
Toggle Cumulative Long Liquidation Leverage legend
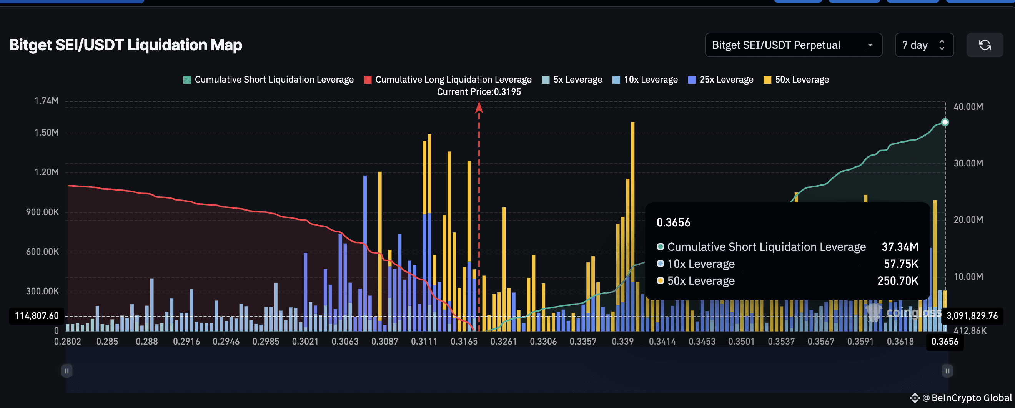[x=448, y=80]
